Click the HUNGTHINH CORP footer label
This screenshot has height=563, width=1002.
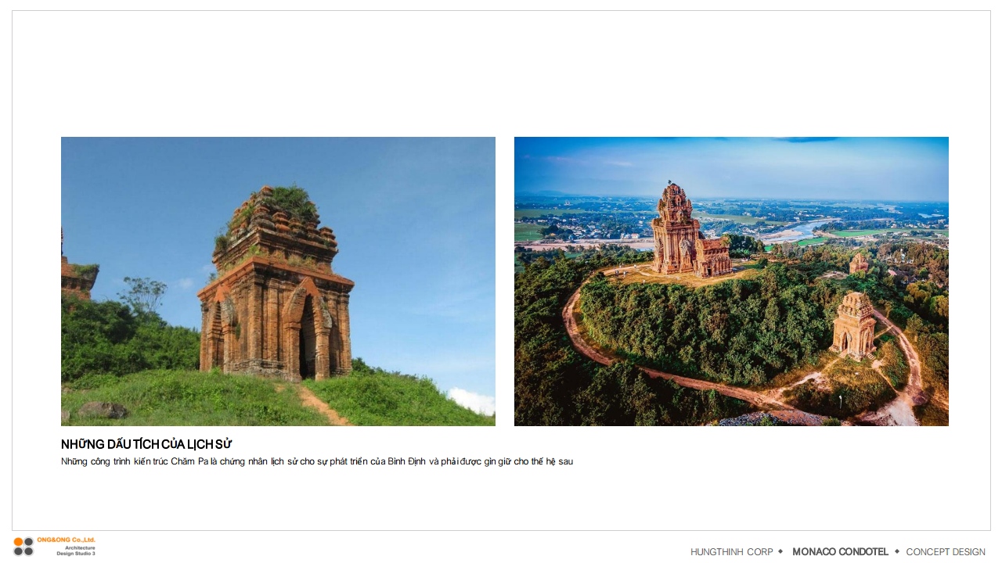coord(731,552)
